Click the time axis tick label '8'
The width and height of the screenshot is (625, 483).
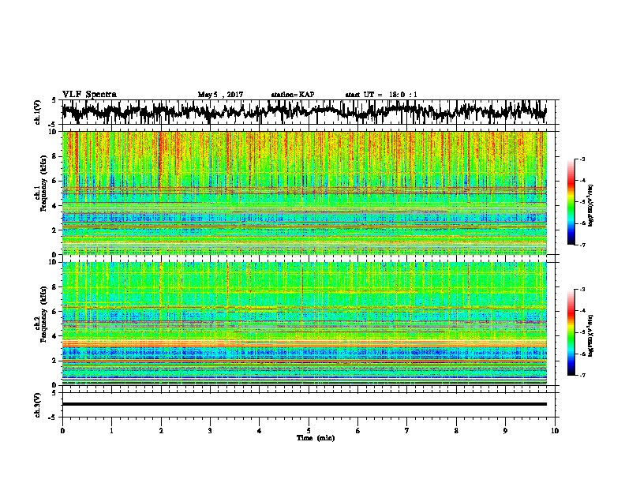tap(456, 430)
